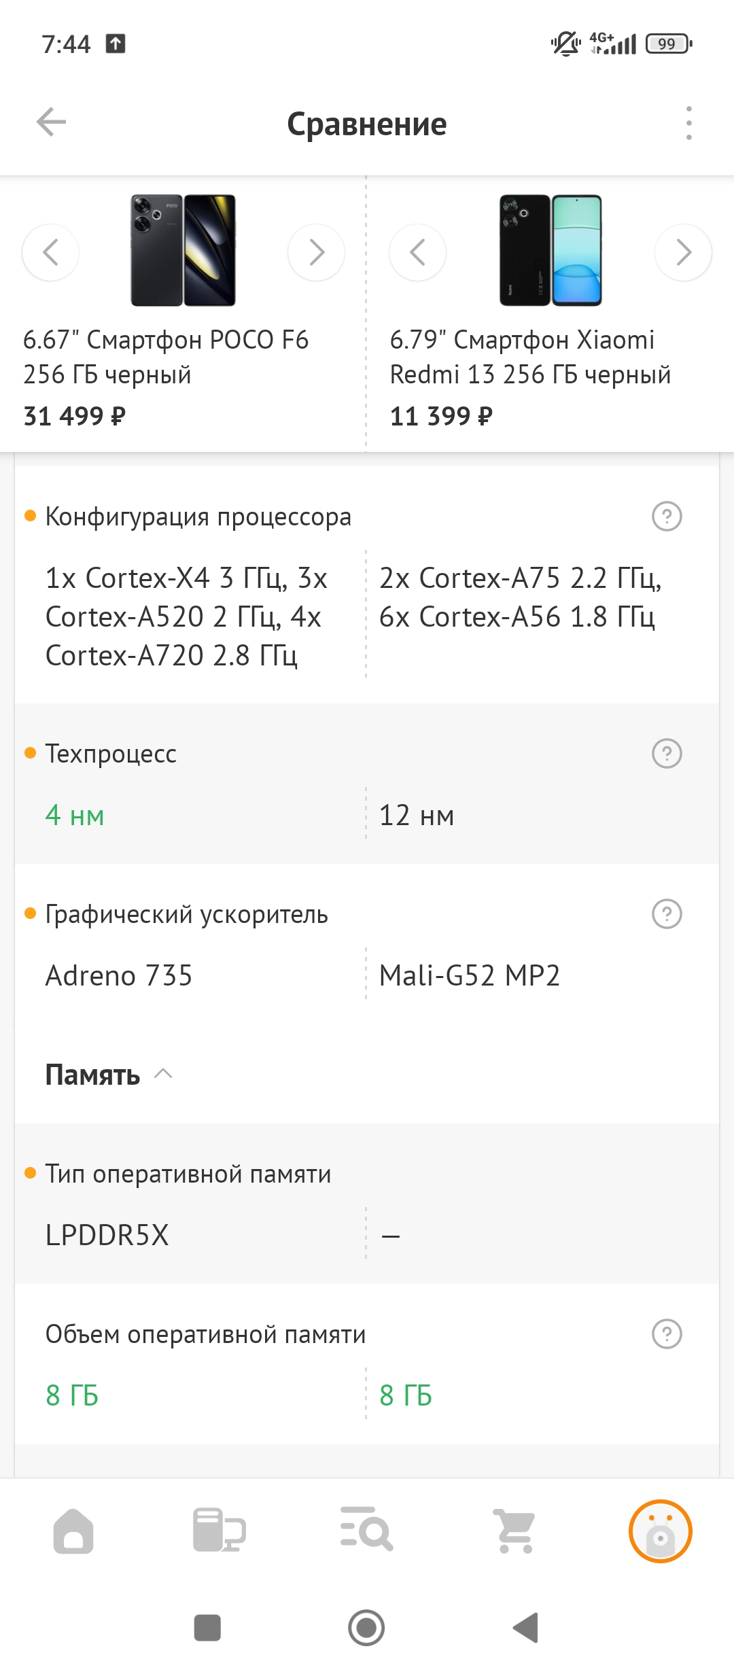Open help for Техпроцесс
734x1672 pixels.
click(x=667, y=754)
